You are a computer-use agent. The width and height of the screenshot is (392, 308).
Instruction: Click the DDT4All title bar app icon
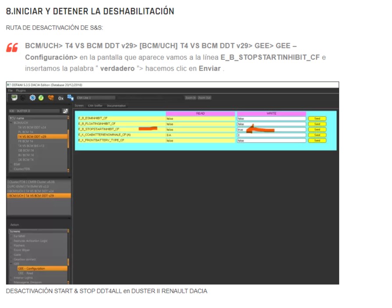point(9,85)
